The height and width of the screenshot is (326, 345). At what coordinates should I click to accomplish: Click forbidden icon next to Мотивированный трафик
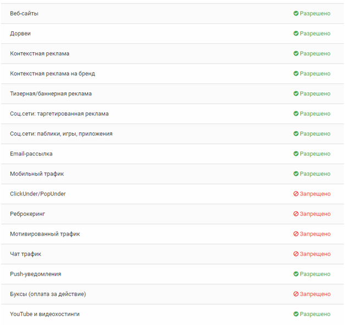point(296,234)
